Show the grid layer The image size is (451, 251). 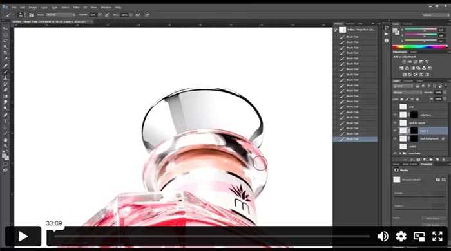(395, 107)
